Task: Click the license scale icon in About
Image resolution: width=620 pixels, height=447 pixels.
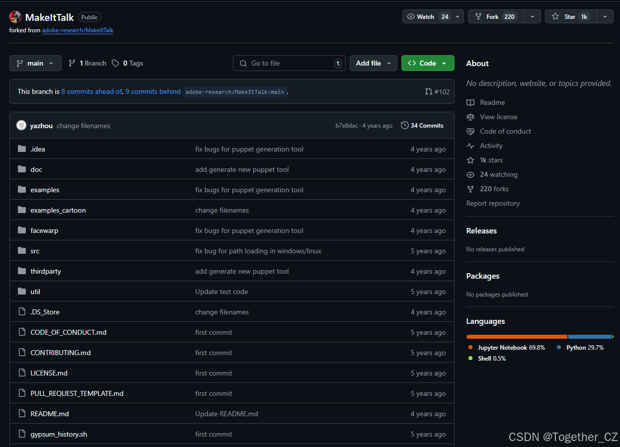Action: (x=470, y=117)
